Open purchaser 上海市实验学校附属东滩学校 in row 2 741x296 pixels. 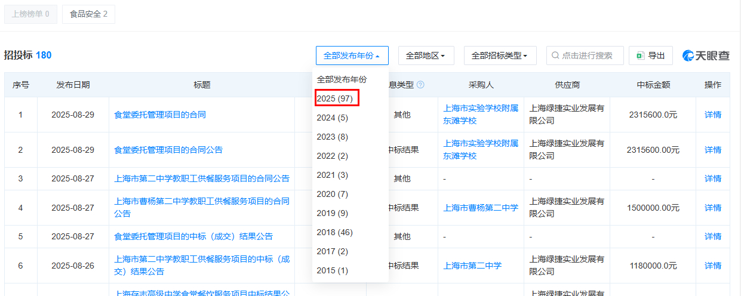481,150
